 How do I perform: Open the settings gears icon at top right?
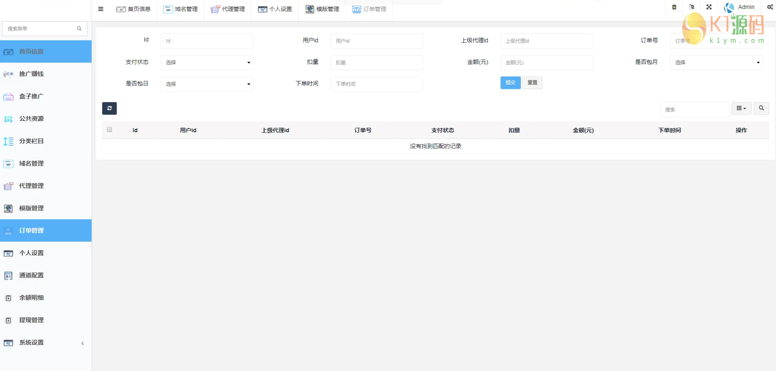pos(770,7)
